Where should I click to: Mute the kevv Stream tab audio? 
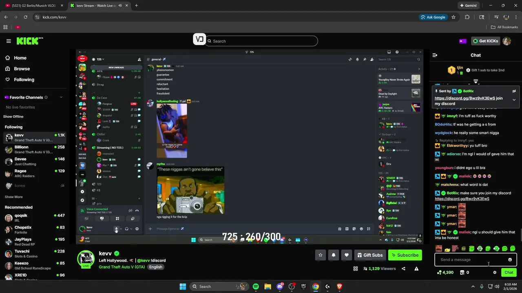pos(120,6)
